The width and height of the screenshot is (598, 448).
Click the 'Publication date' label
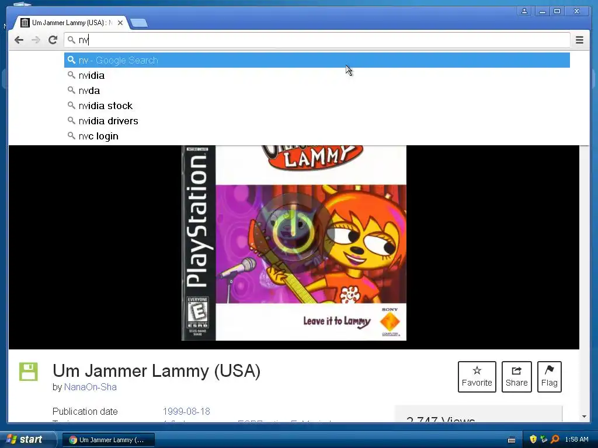point(85,411)
